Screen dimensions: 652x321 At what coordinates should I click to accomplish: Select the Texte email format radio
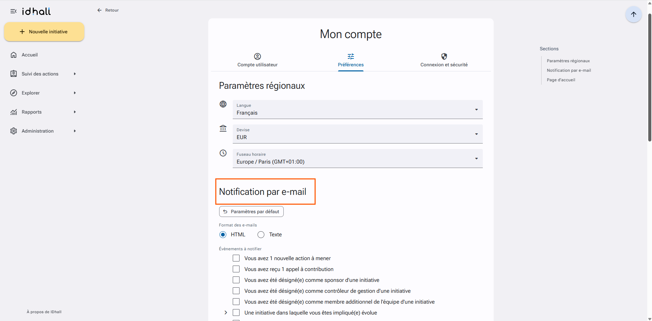pyautogui.click(x=261, y=235)
